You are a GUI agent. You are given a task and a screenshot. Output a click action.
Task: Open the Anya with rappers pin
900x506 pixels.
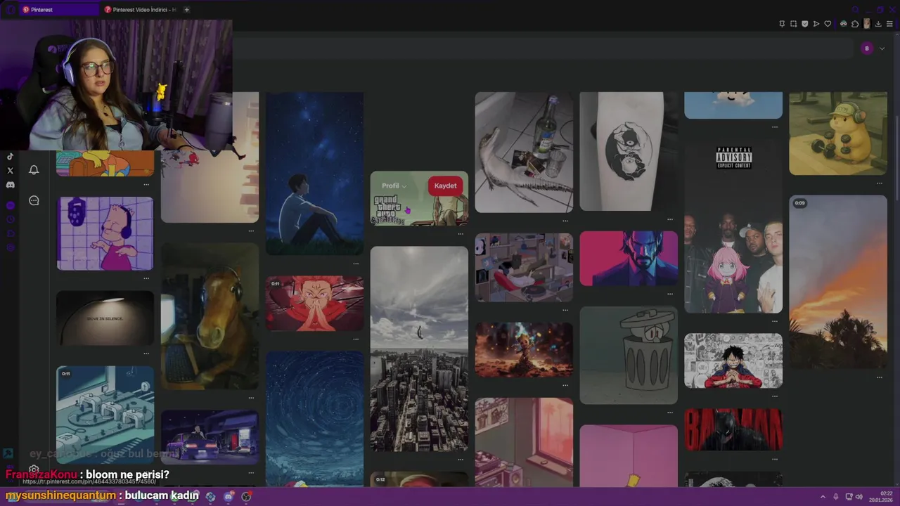click(733, 227)
